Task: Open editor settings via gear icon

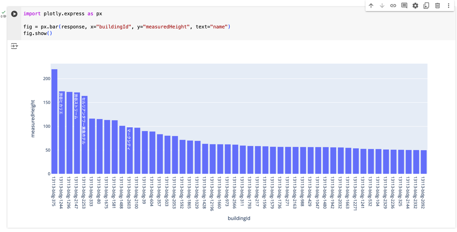Action: coord(415,6)
